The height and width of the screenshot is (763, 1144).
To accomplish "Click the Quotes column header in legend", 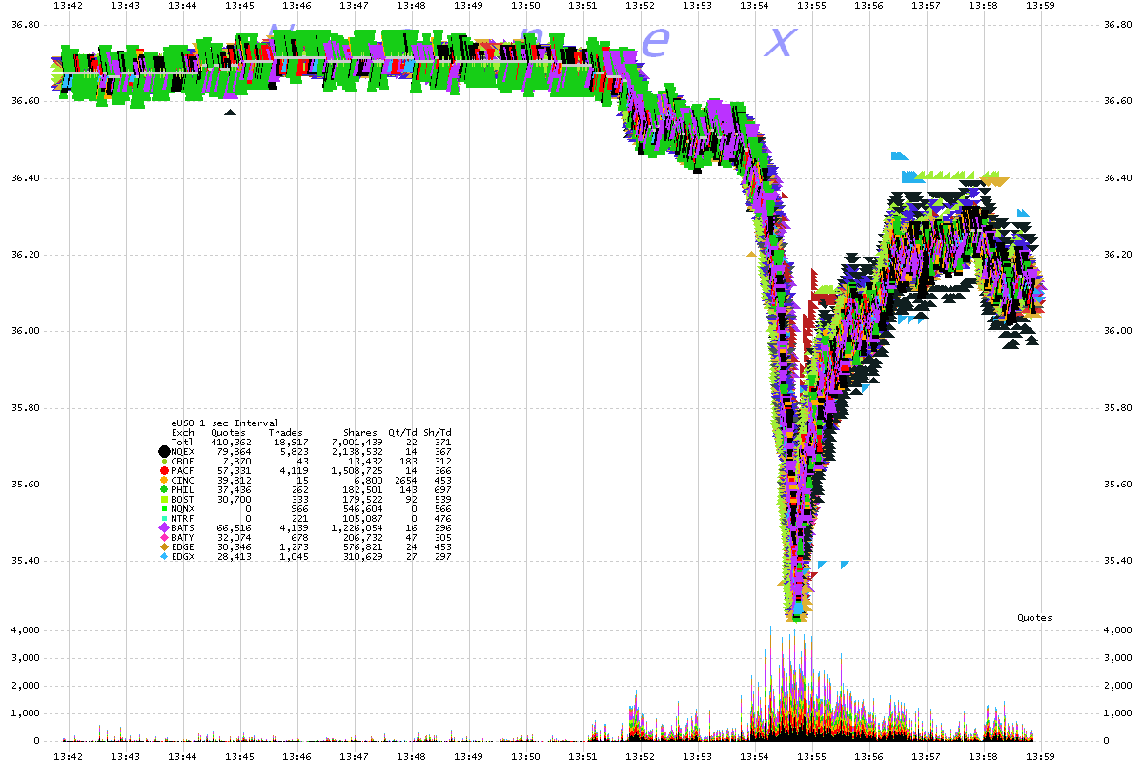I will [x=228, y=432].
